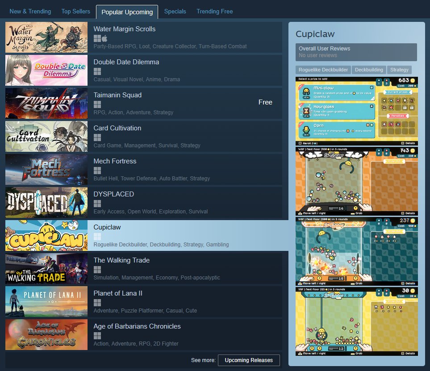Click the Free price on Taimanin Squad

pos(265,102)
